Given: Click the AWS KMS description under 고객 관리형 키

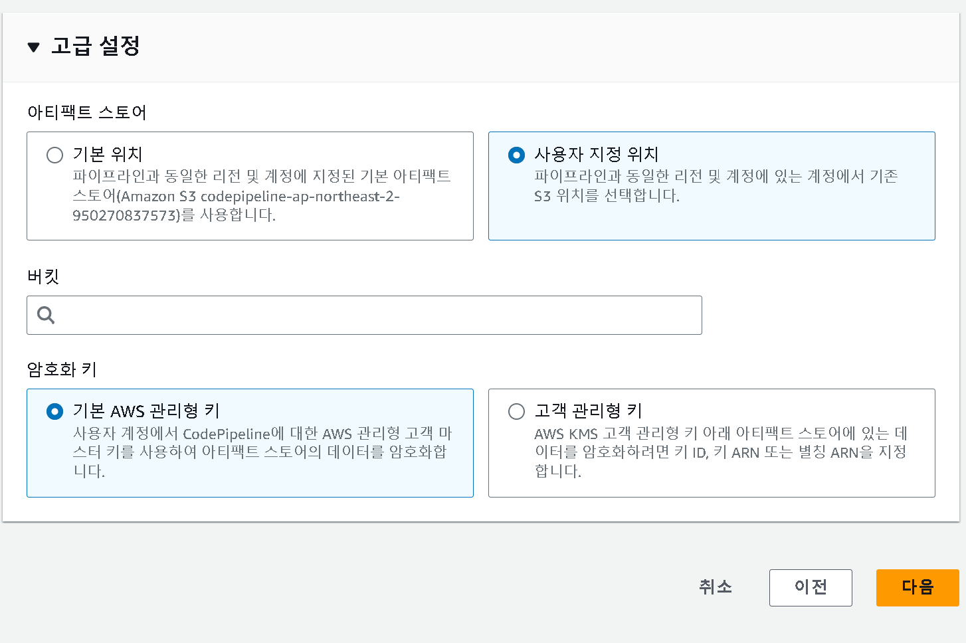Looking at the screenshot, I should (721, 452).
